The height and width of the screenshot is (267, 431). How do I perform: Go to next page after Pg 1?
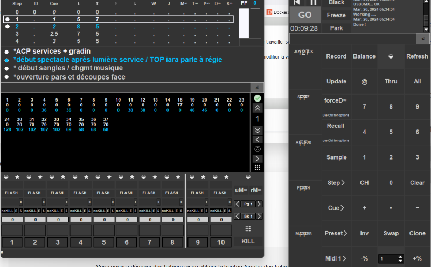[260, 204]
